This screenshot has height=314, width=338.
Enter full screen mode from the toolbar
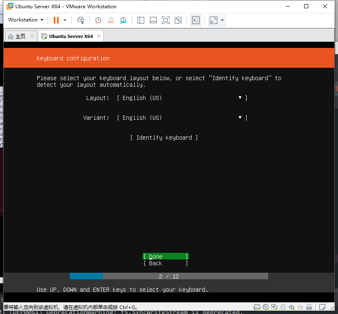(166, 20)
